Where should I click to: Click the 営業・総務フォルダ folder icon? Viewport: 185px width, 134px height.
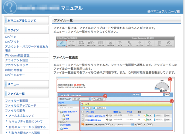[x=61, y=112]
